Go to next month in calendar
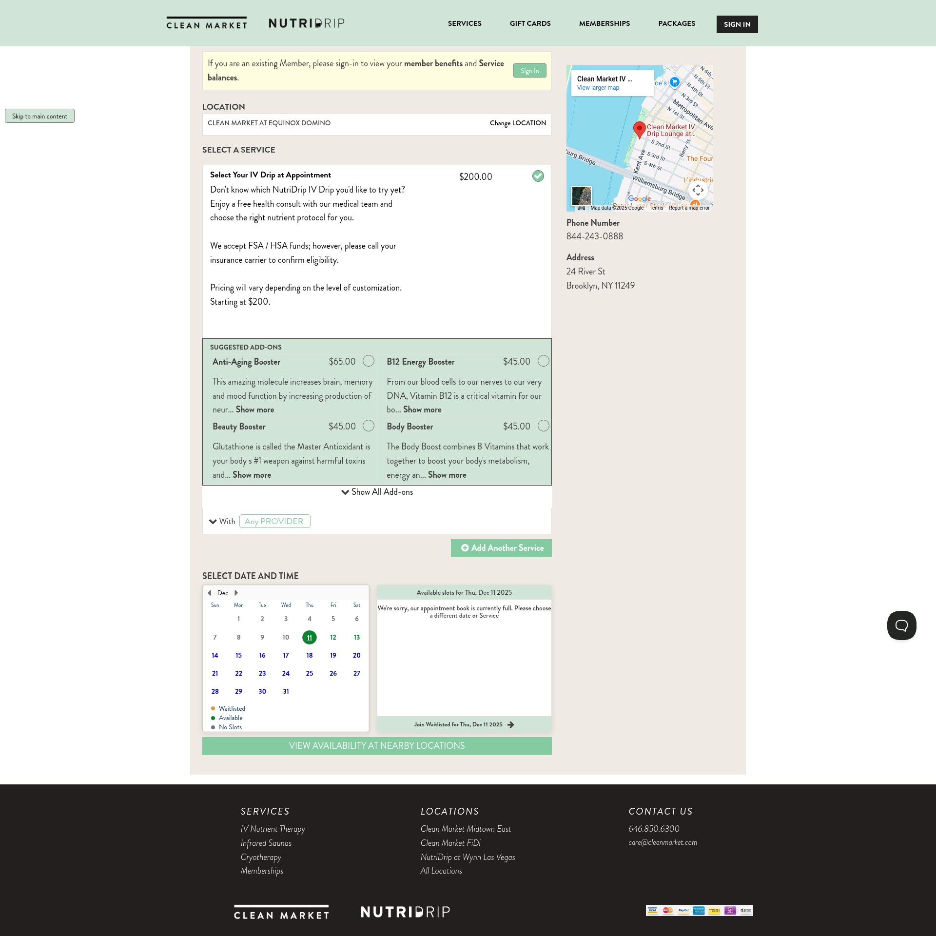The width and height of the screenshot is (936, 936). pyautogui.click(x=236, y=593)
